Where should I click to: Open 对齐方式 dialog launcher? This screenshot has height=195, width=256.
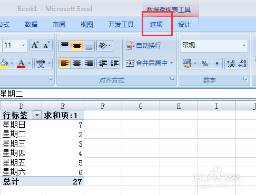click(x=172, y=79)
